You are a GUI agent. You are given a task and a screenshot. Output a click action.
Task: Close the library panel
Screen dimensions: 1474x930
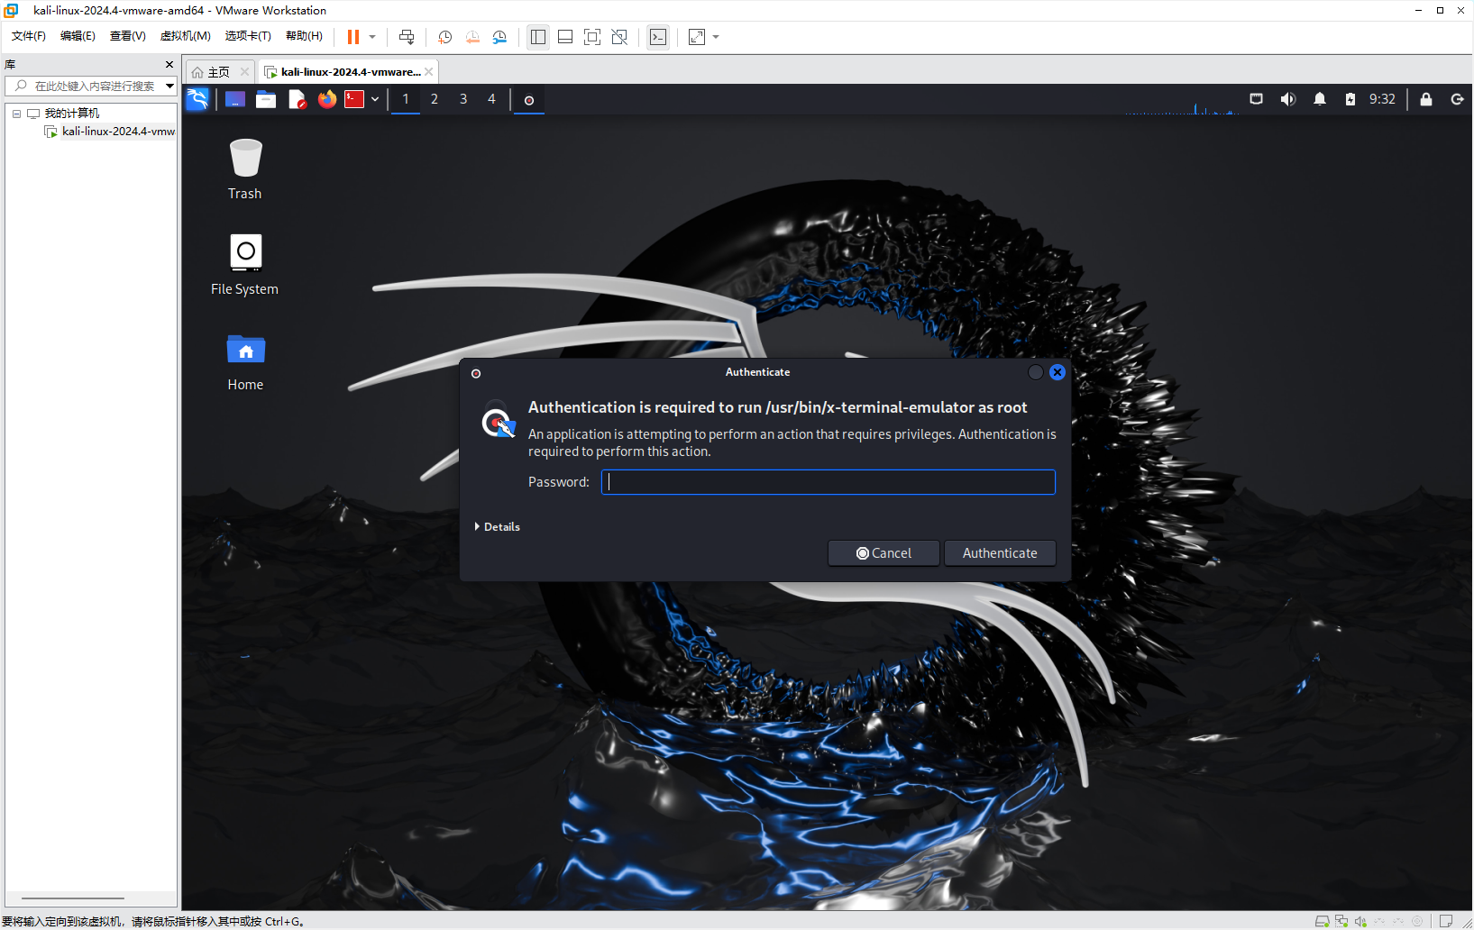coord(169,65)
